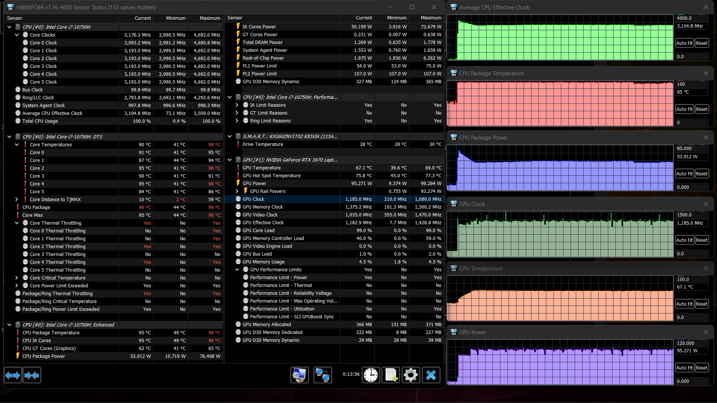Expand the Core Distance to TjMAX group
Image resolution: width=717 pixels, height=403 pixels.
pos(17,199)
